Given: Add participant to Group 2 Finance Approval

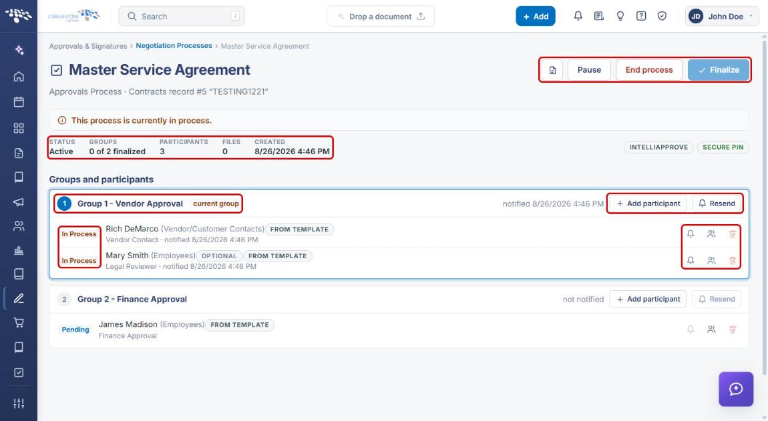Looking at the screenshot, I should click(648, 299).
